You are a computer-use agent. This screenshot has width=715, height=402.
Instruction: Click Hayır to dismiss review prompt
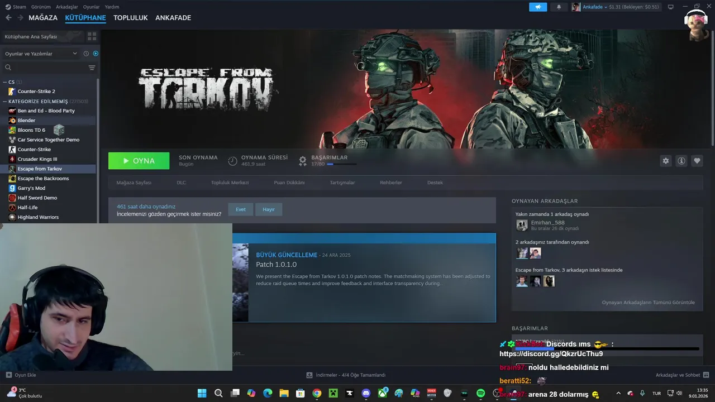pyautogui.click(x=269, y=209)
